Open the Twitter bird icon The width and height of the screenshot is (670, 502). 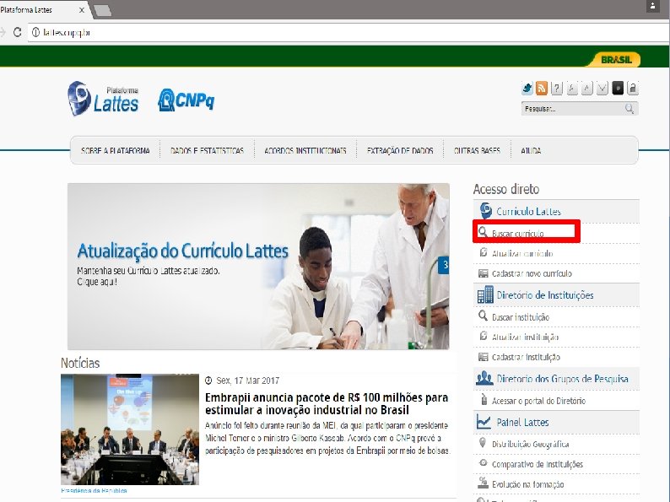click(527, 88)
